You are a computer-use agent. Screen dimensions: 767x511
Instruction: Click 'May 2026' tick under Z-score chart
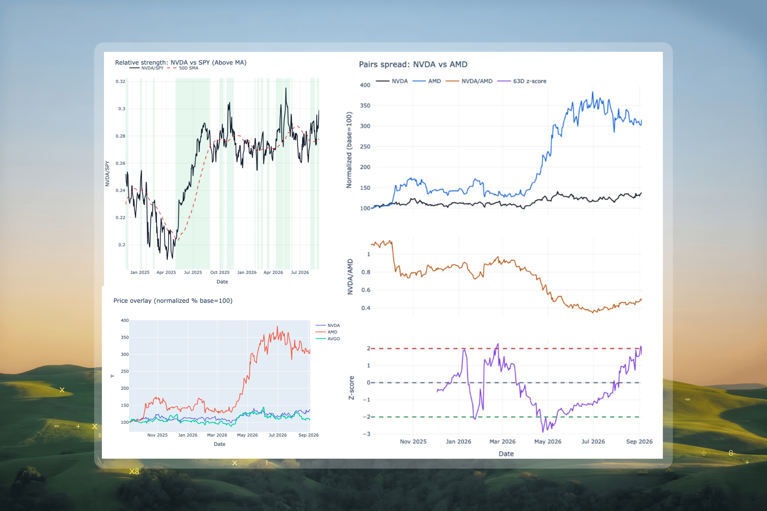548,442
